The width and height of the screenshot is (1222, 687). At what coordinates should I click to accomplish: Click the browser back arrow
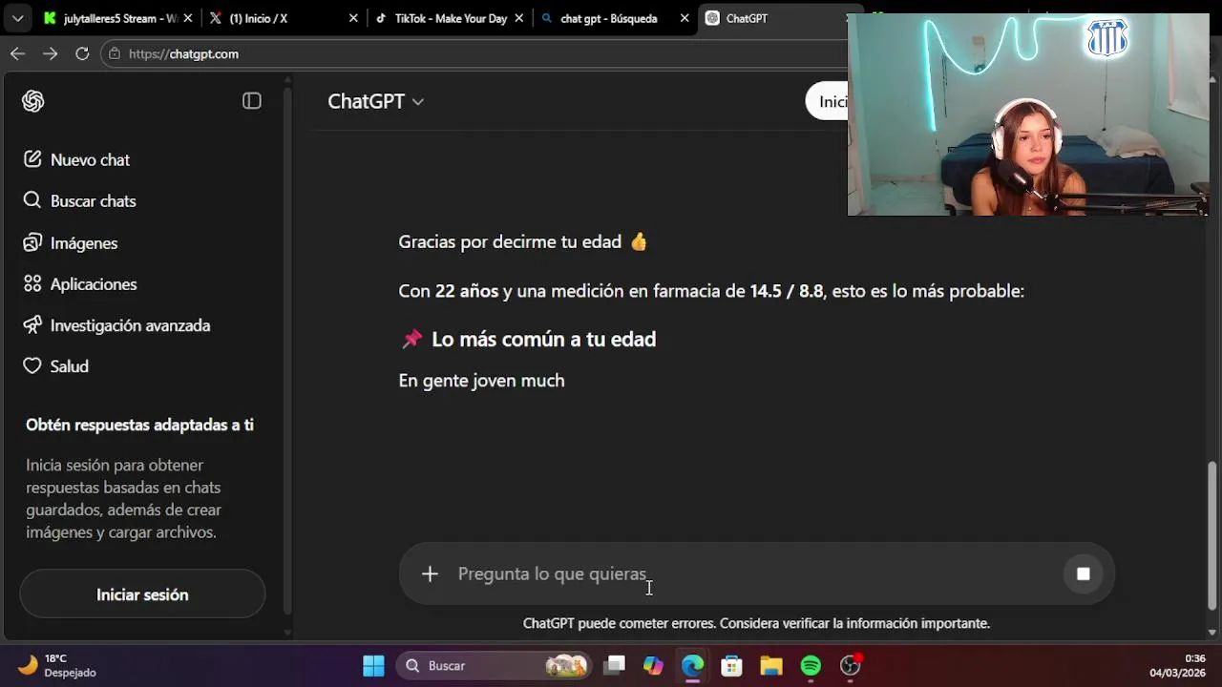pos(17,54)
